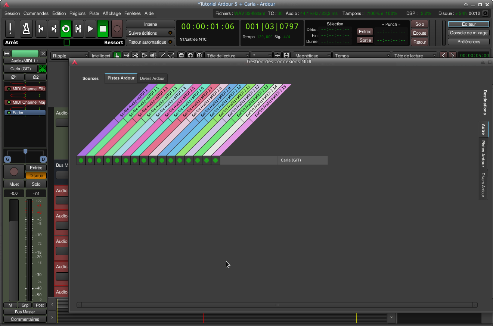Open the Carla (GIT) input selector
Image resolution: width=493 pixels, height=326 pixels.
point(21,69)
